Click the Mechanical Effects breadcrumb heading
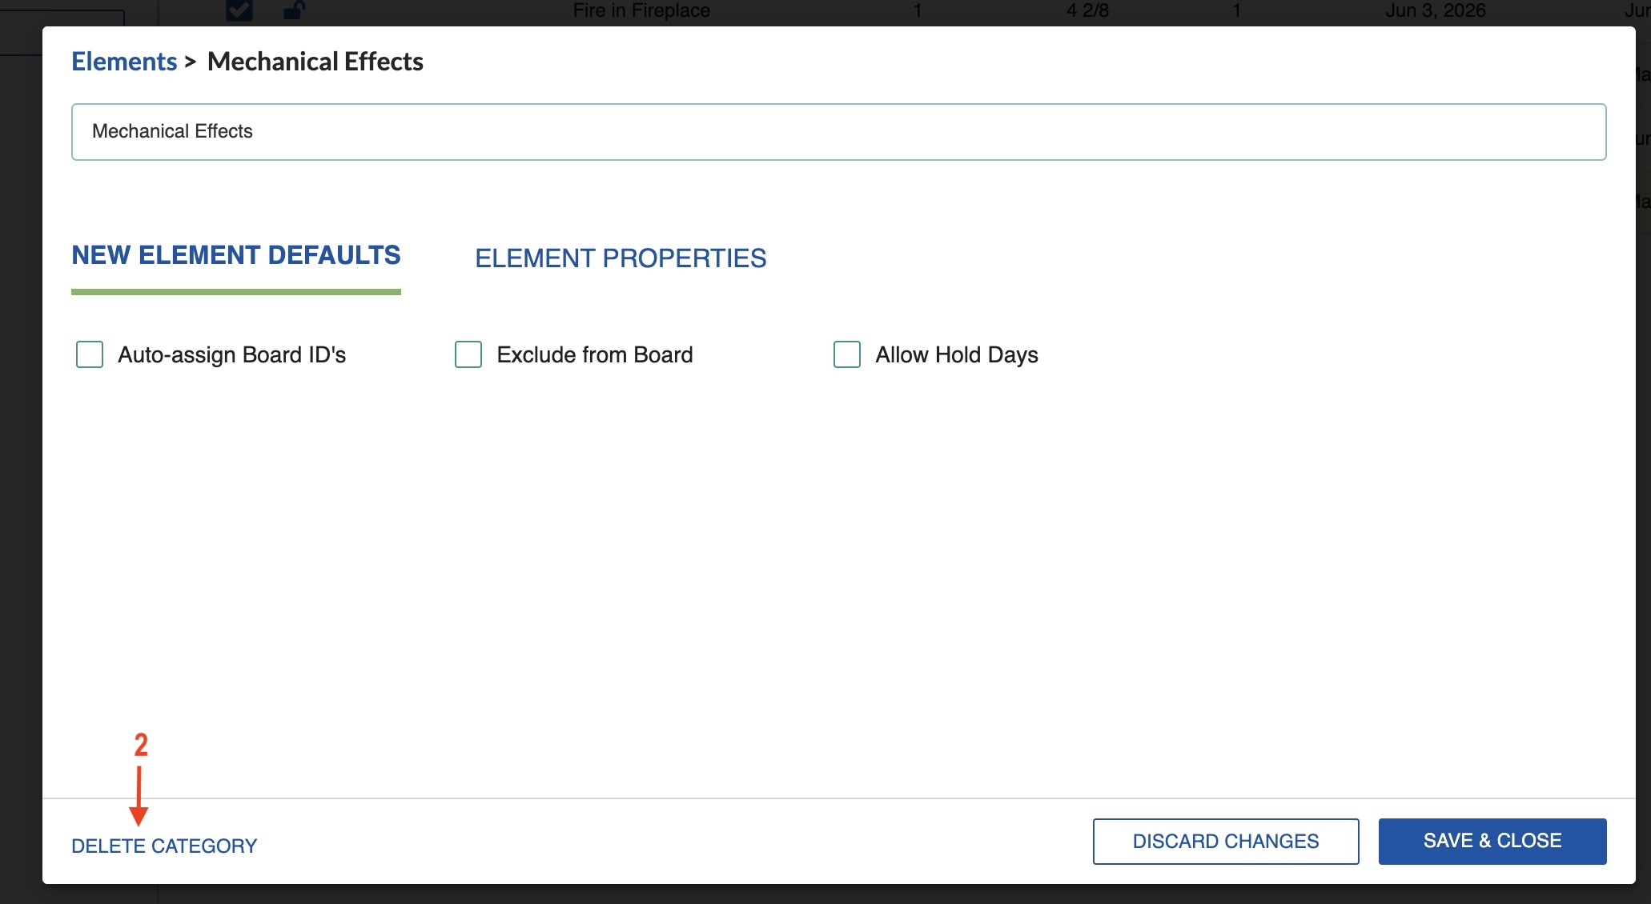The height and width of the screenshot is (904, 1651). [315, 62]
